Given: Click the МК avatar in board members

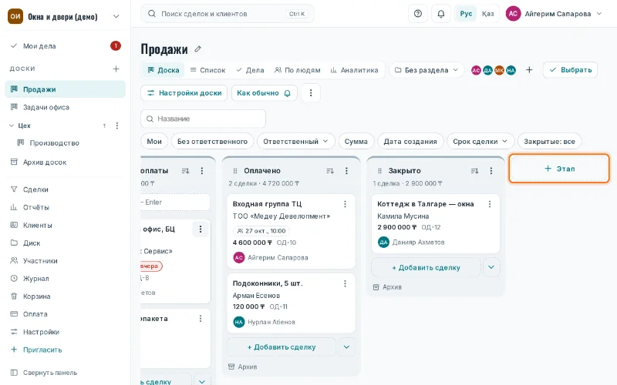Looking at the screenshot, I should pyautogui.click(x=499, y=70).
